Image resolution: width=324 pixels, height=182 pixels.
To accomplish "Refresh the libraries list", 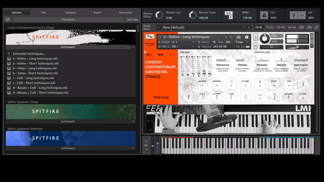I will [x=8, y=19].
